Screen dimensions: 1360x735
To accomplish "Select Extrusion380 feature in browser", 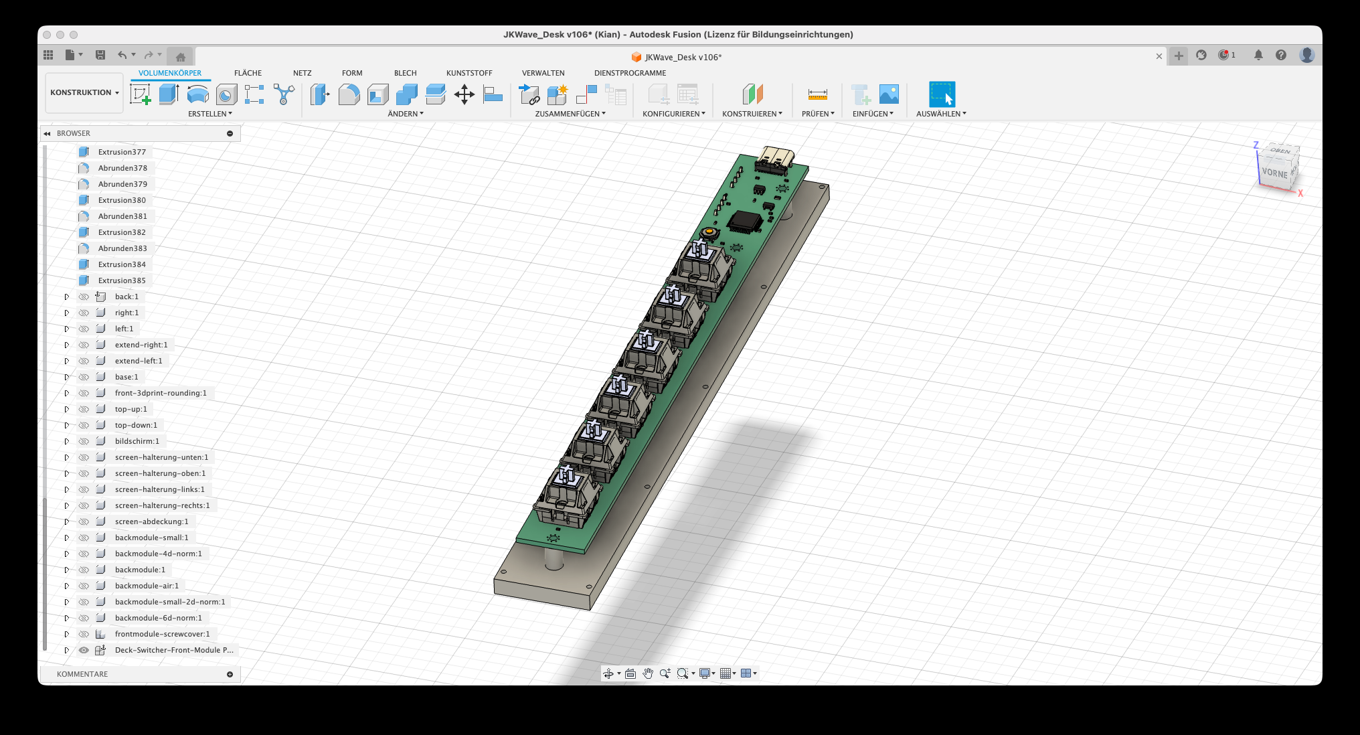I will (122, 200).
